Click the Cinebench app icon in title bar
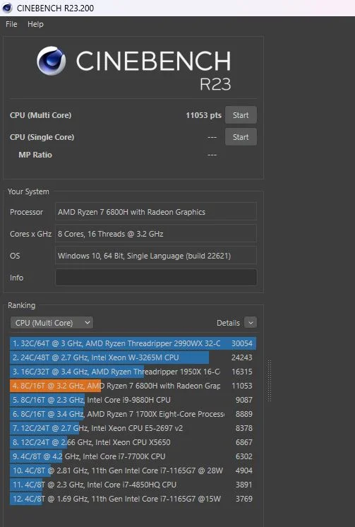Image resolution: width=355 pixels, height=527 pixels. coord(7,8)
